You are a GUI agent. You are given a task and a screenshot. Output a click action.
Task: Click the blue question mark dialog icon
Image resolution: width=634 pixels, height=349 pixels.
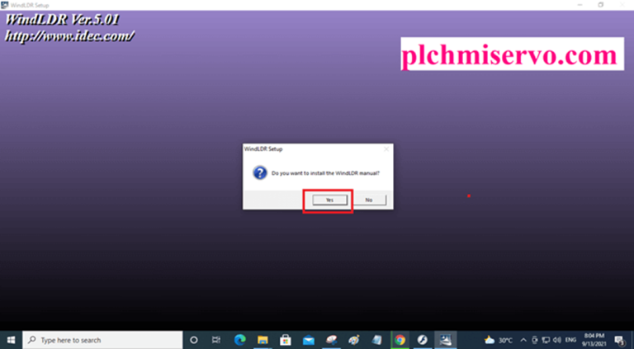259,173
